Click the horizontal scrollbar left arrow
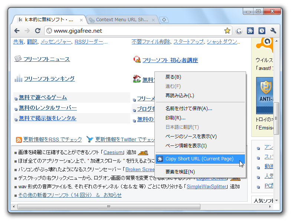 14,206
